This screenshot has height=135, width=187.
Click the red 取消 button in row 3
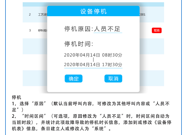(x=157, y=30)
